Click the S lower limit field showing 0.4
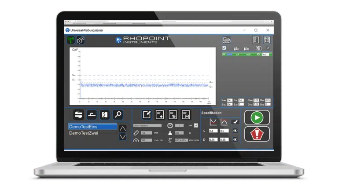This screenshot has height=190, width=338. 213,131
